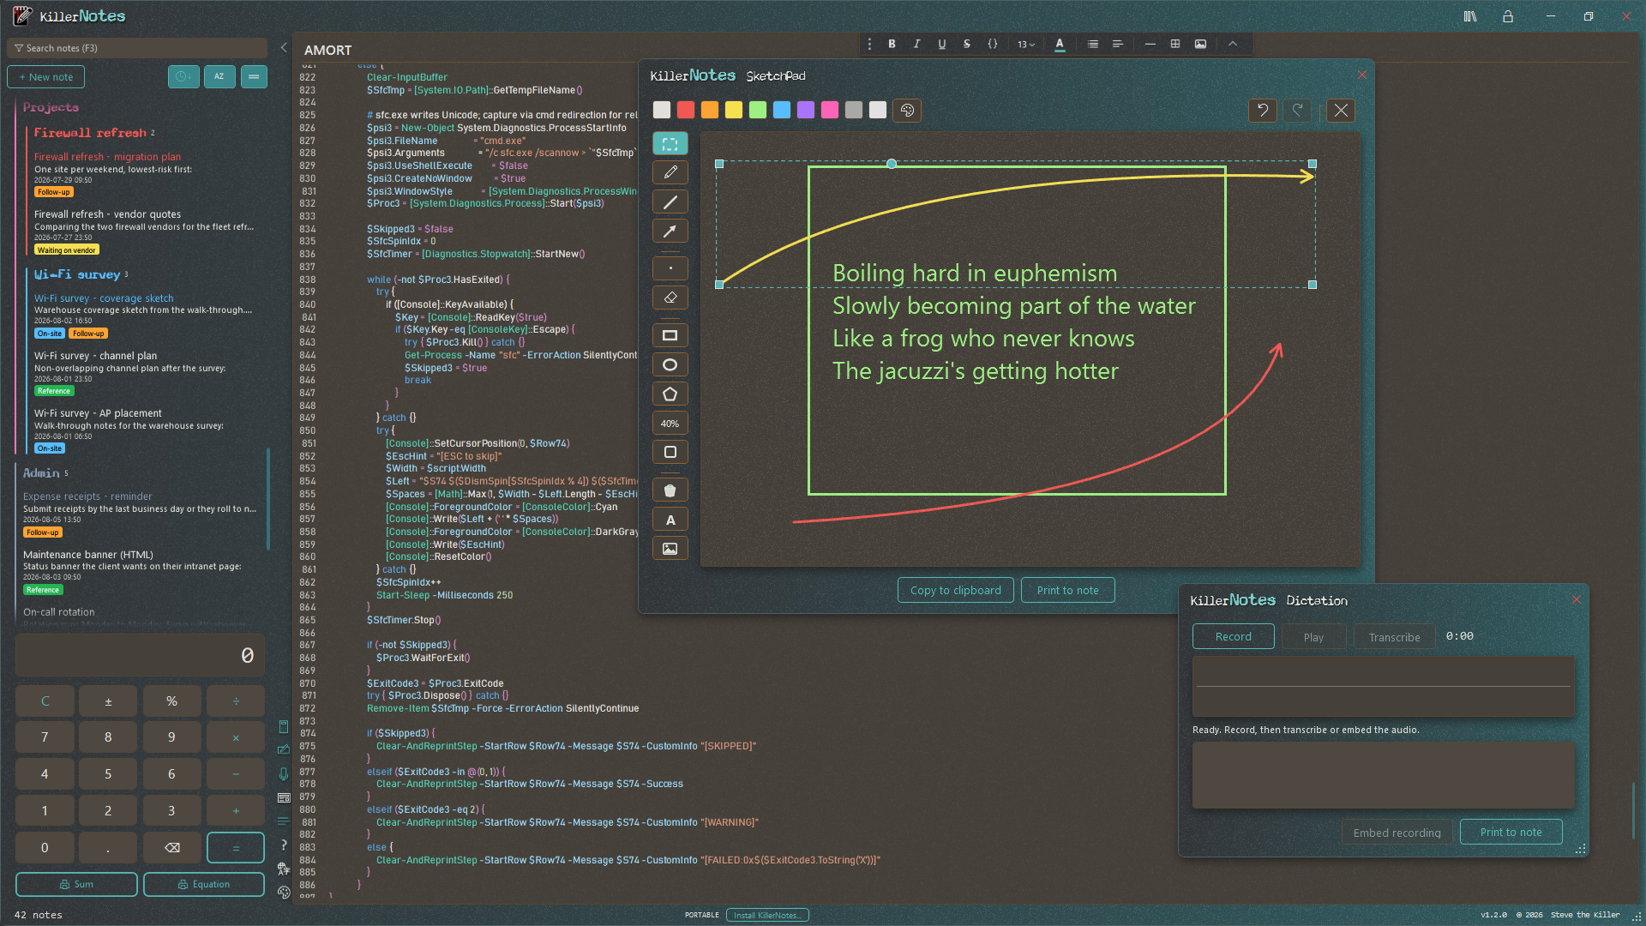Select the pencil freehand tool

pos(670,172)
